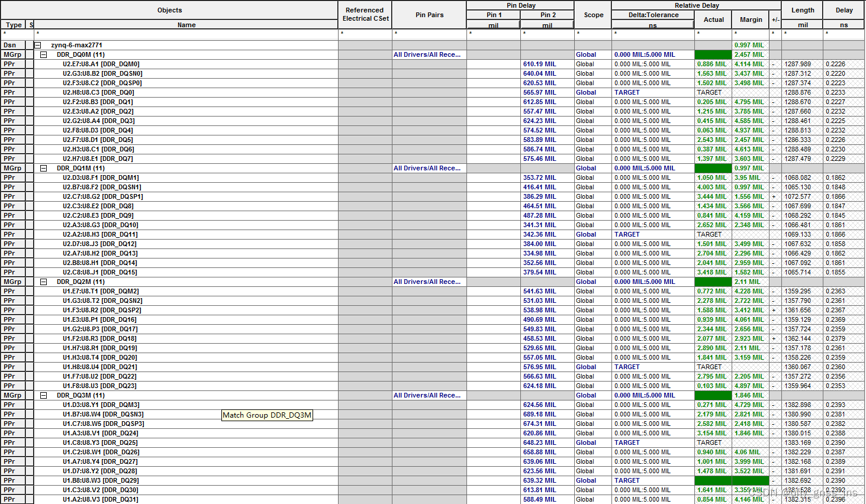Click the +/- column header

pyautogui.click(x=775, y=20)
